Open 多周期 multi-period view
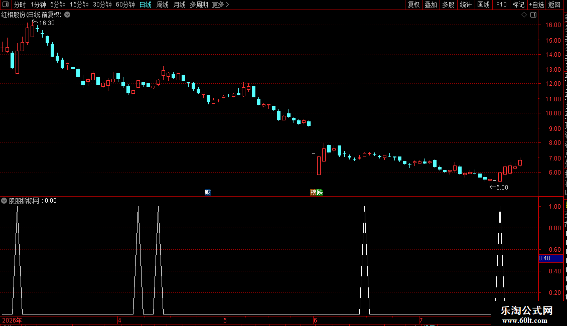Screen dimensions: 567x326 coord(199,5)
